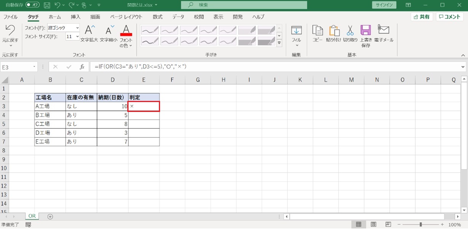The image size is (468, 230).
Task: Toggle the AutoSave (自動保存) switch
Action: tap(33, 5)
